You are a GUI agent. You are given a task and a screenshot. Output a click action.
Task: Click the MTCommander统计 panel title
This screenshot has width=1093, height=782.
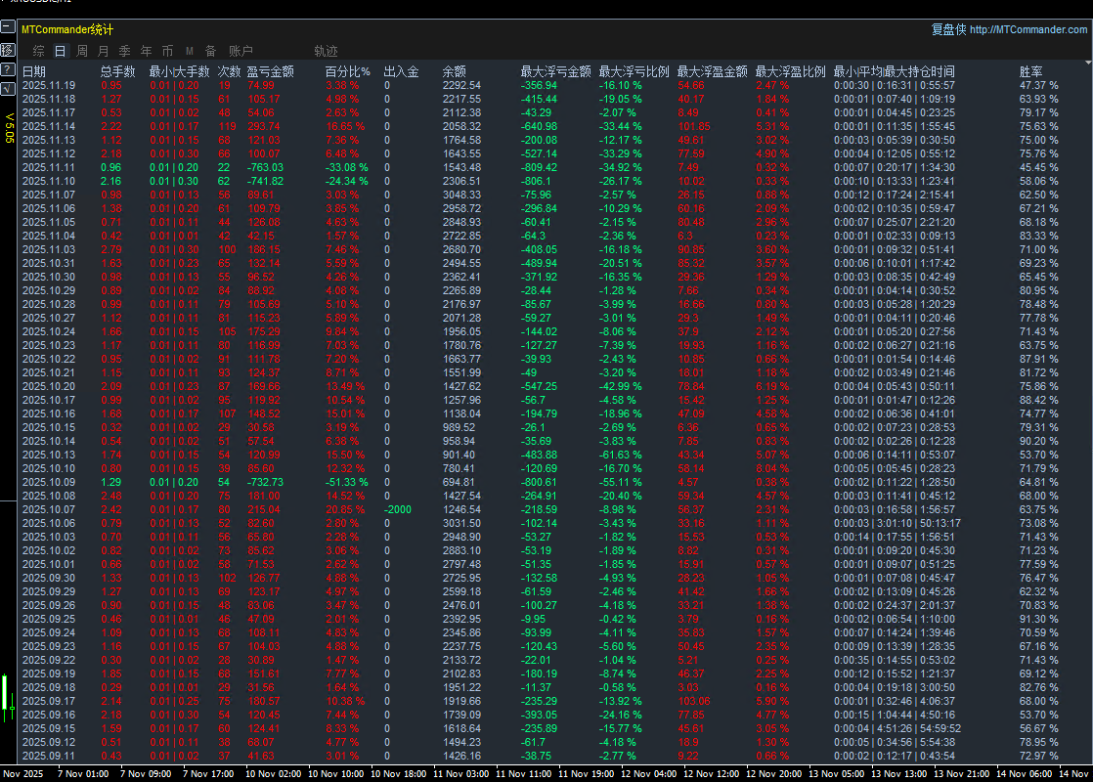pyautogui.click(x=66, y=29)
